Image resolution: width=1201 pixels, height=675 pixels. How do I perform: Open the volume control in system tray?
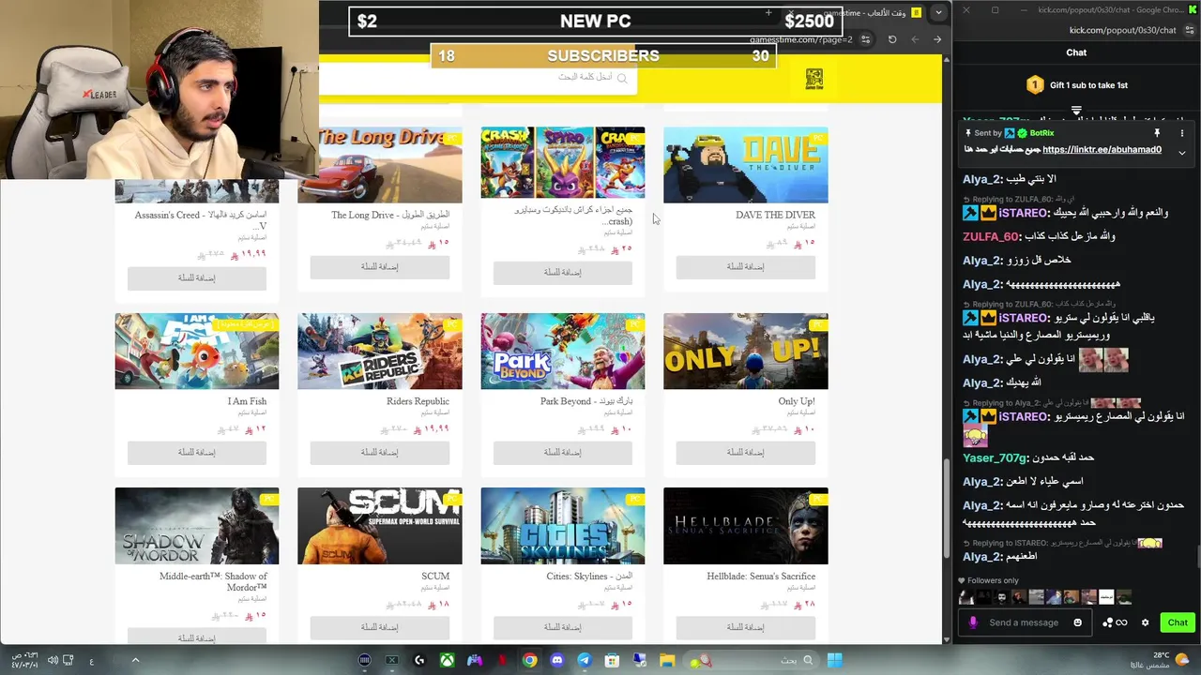pos(53,660)
